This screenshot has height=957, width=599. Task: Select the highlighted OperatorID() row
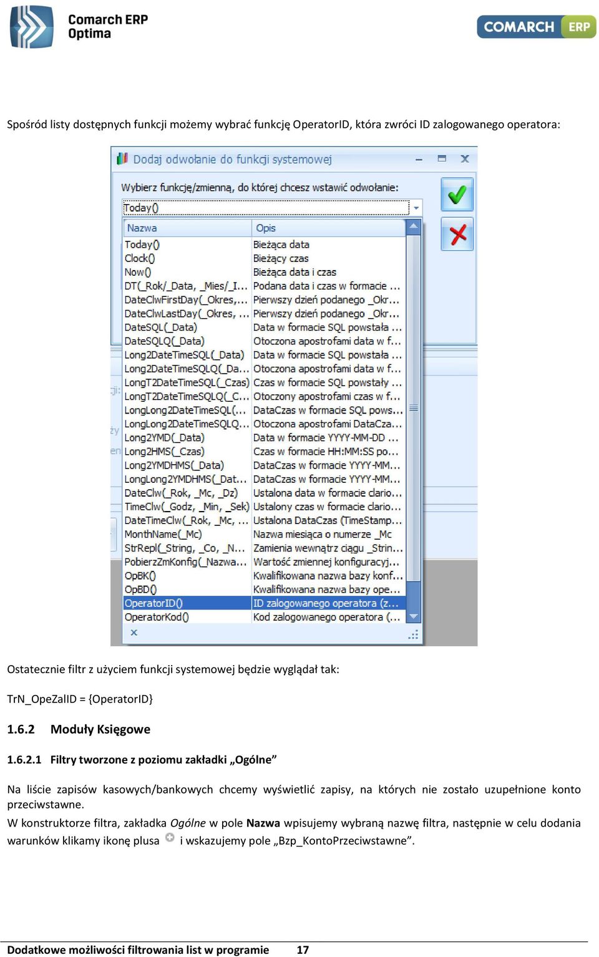tap(265, 603)
